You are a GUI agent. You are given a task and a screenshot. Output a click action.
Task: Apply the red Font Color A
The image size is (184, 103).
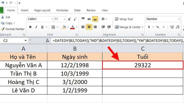(x=73, y=27)
